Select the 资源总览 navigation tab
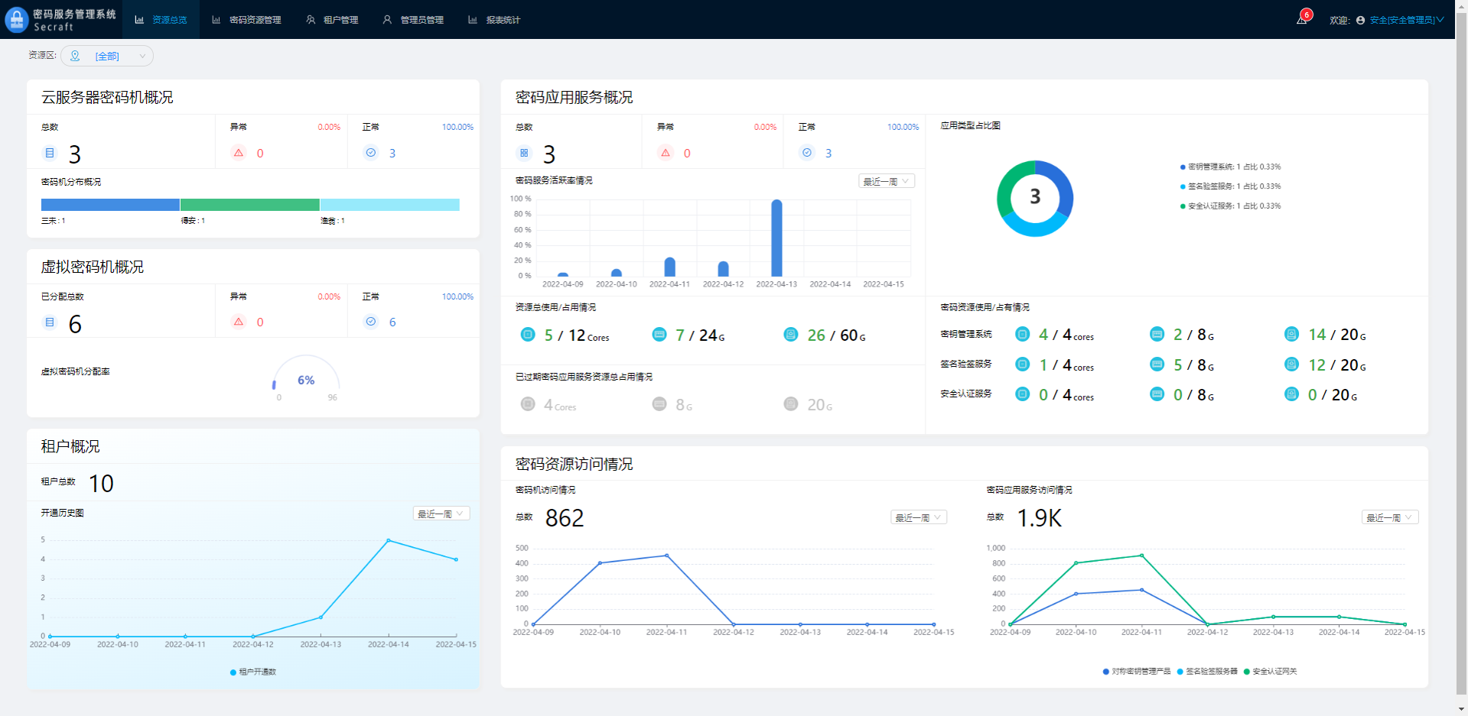Viewport: 1468px width, 716px height. coord(161,20)
